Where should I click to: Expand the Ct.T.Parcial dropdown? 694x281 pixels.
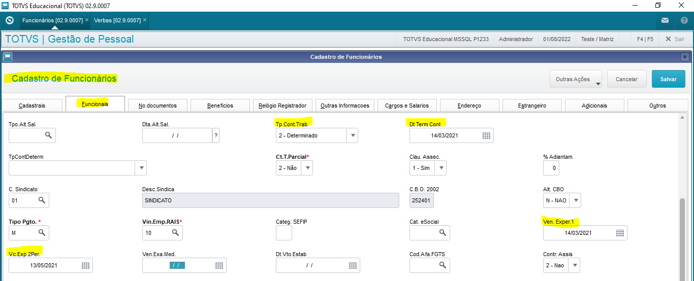[x=307, y=168]
